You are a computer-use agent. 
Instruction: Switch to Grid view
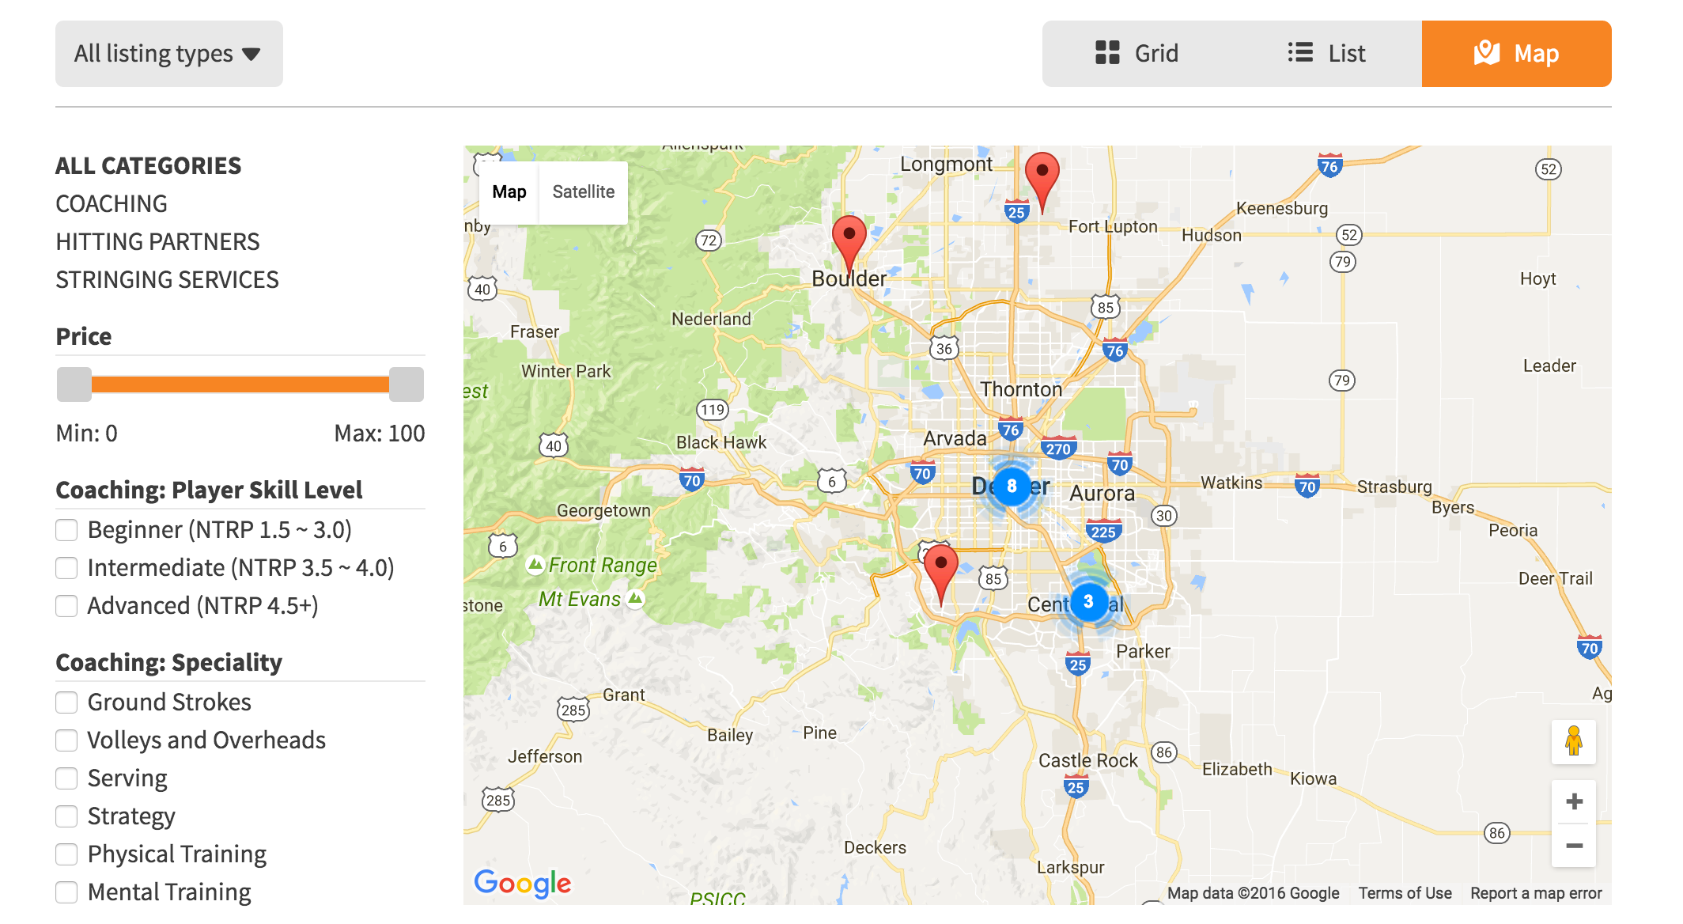coord(1136,54)
